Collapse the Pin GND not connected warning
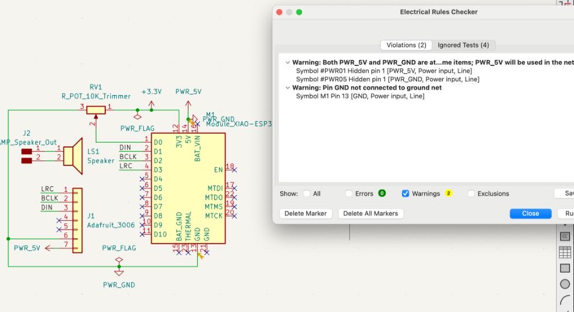The width and height of the screenshot is (574, 312). pos(288,88)
